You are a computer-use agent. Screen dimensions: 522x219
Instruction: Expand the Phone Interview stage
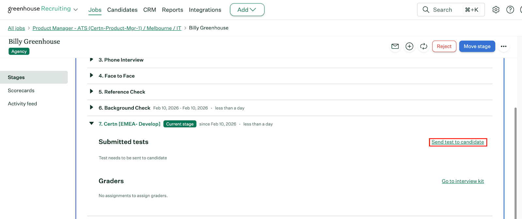click(x=91, y=60)
